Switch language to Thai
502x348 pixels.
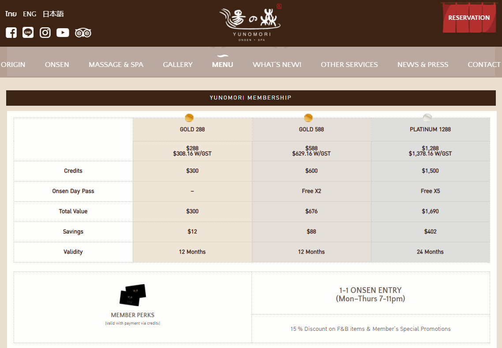(x=11, y=14)
